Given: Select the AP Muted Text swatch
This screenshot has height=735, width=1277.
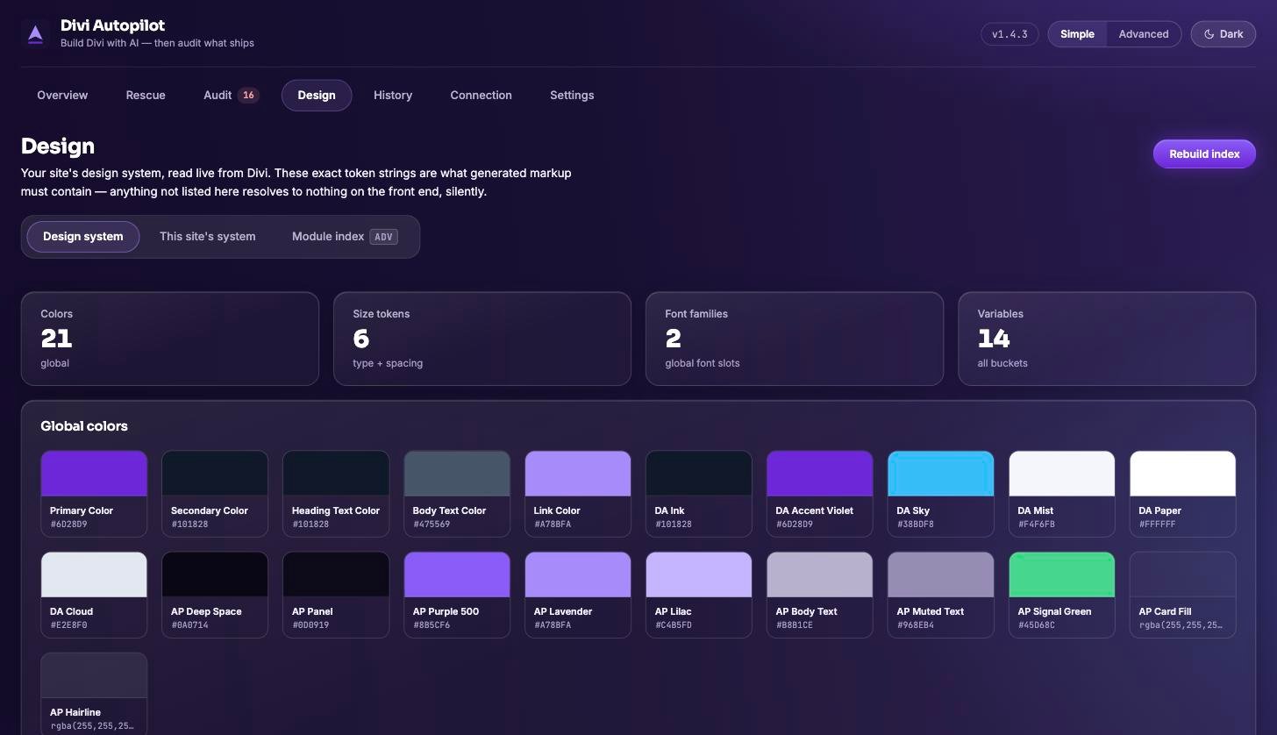Looking at the screenshot, I should point(941,595).
